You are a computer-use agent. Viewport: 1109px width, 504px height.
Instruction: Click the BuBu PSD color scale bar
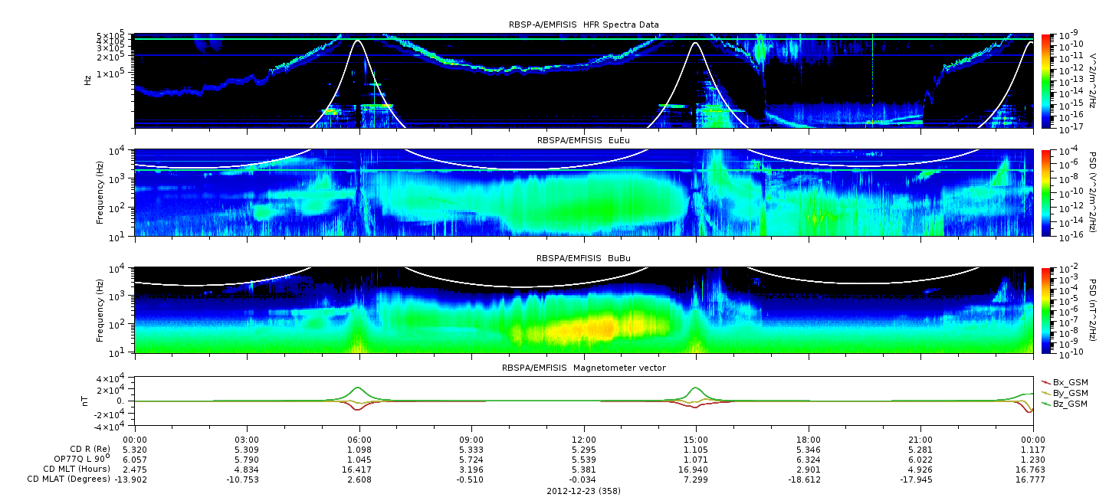tap(1047, 310)
